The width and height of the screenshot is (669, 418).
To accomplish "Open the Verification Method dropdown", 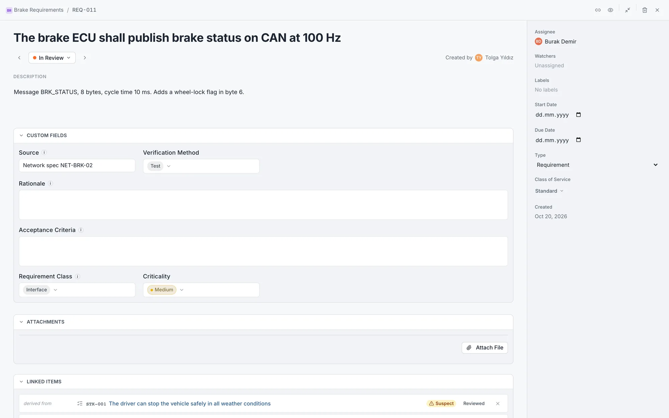I will [x=201, y=166].
